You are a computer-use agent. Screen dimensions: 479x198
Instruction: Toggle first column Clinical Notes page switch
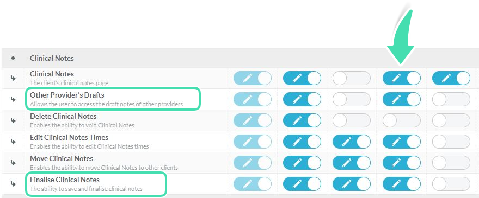[253, 78]
